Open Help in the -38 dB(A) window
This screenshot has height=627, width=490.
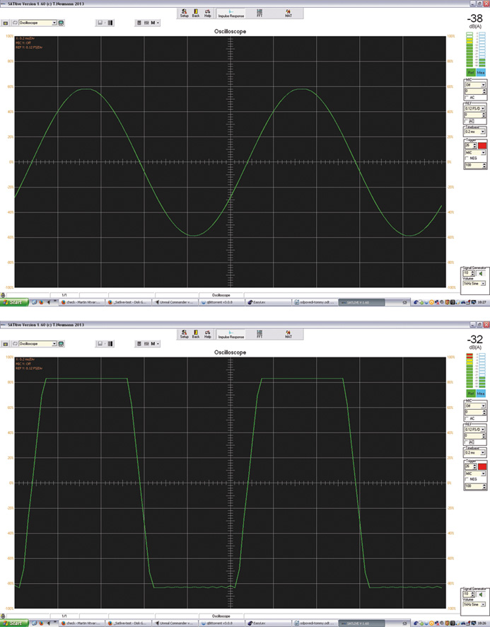(x=207, y=13)
